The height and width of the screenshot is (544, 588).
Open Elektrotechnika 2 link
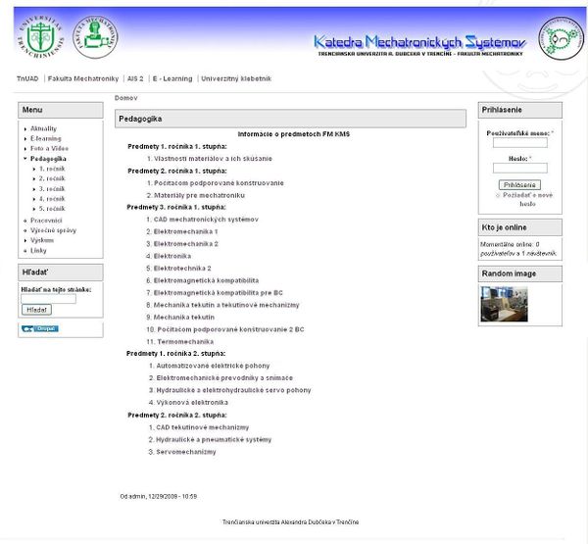[x=182, y=269]
